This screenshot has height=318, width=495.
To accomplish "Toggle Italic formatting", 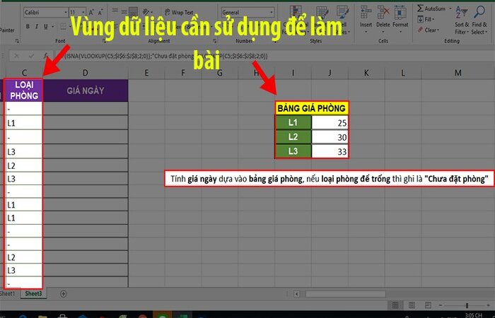I will point(37,27).
